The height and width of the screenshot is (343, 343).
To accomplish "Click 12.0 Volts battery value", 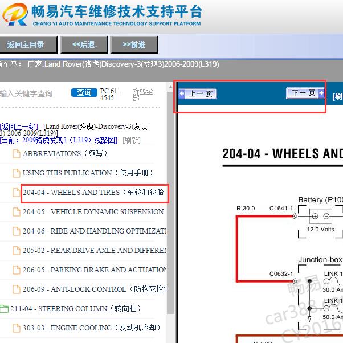I will click(320, 230).
